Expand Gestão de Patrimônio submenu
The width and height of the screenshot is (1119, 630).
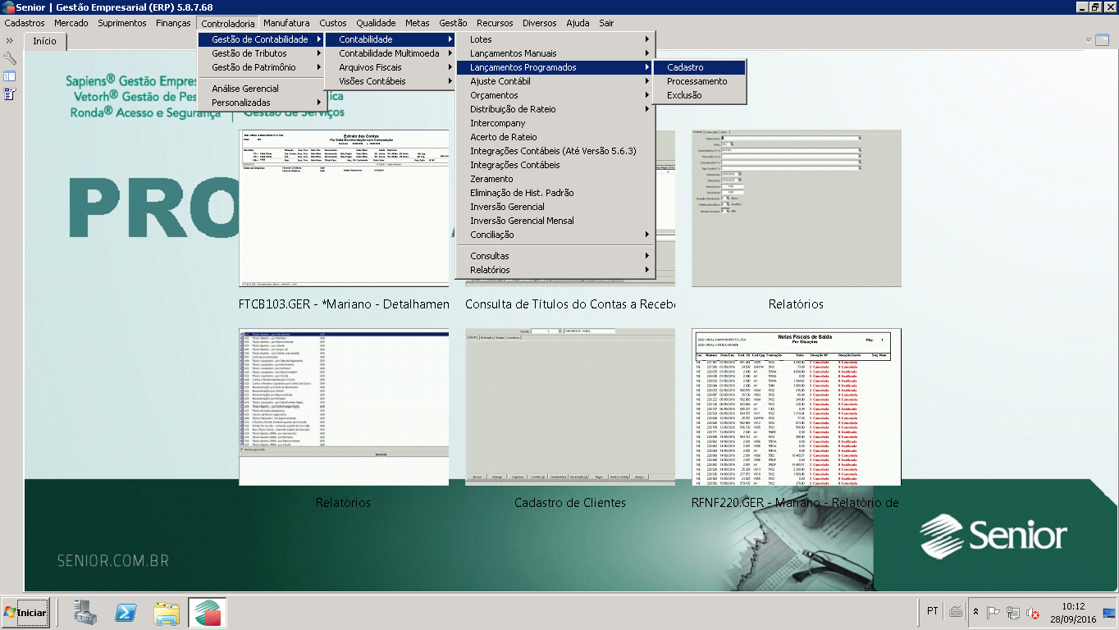click(x=261, y=67)
